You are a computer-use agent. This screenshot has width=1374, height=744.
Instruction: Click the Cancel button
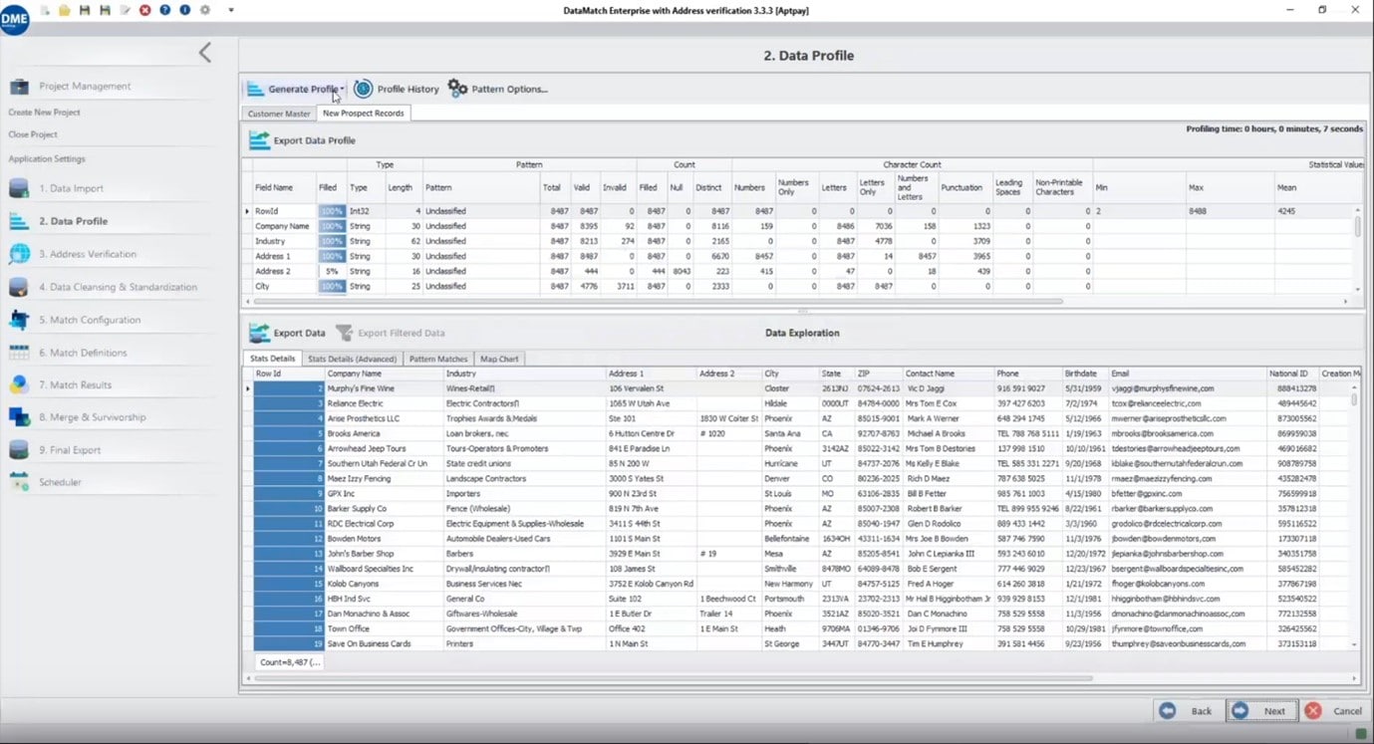[x=1334, y=711]
